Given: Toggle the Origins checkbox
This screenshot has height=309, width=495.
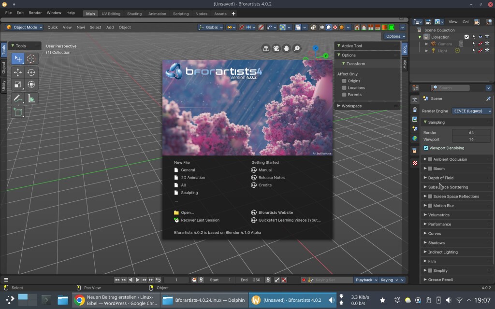Looking at the screenshot, I should coord(344,81).
